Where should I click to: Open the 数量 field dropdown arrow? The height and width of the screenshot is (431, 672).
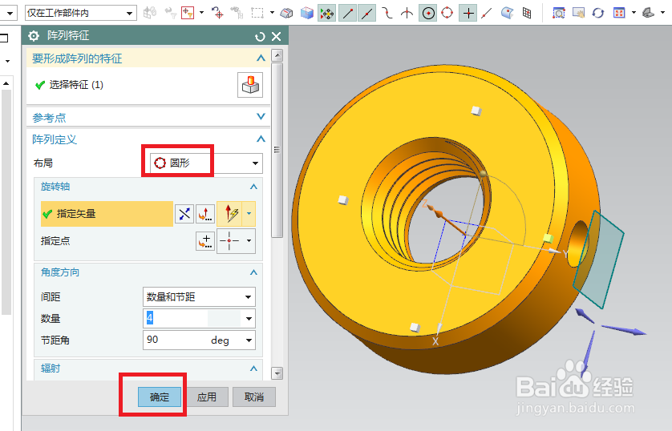point(249,318)
